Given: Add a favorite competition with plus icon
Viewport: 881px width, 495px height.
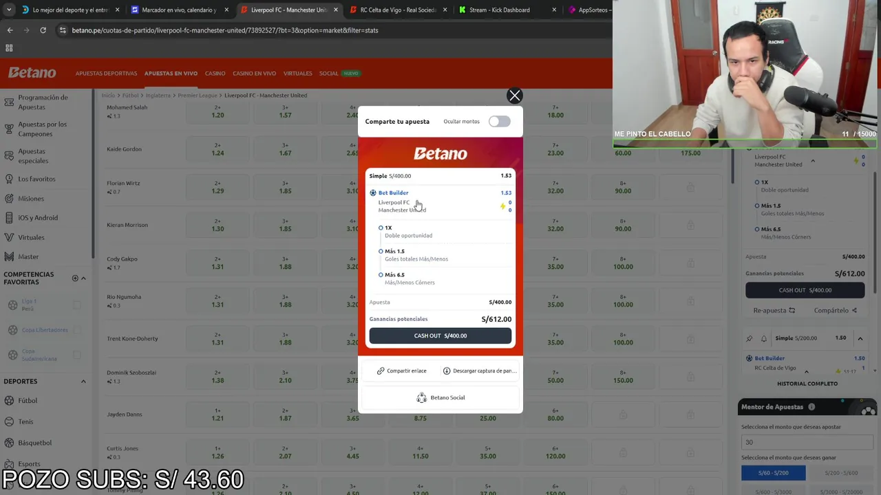Looking at the screenshot, I should tap(75, 278).
